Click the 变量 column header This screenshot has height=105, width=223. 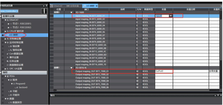(x=164, y=9)
